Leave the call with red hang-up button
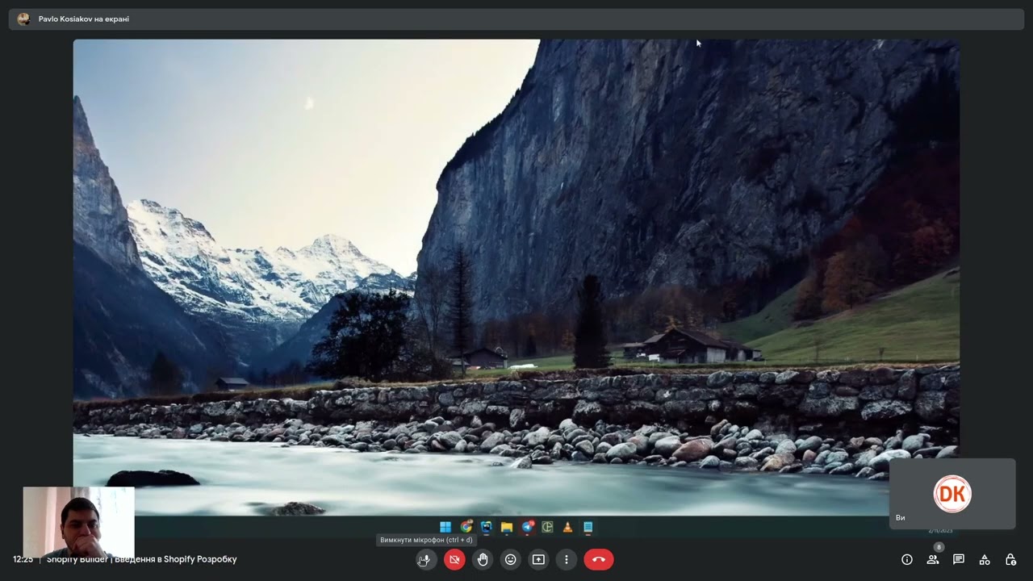This screenshot has width=1033, height=581. click(x=599, y=559)
